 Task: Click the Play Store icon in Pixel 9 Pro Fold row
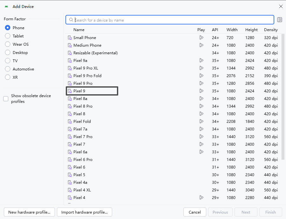pyautogui.click(x=201, y=76)
